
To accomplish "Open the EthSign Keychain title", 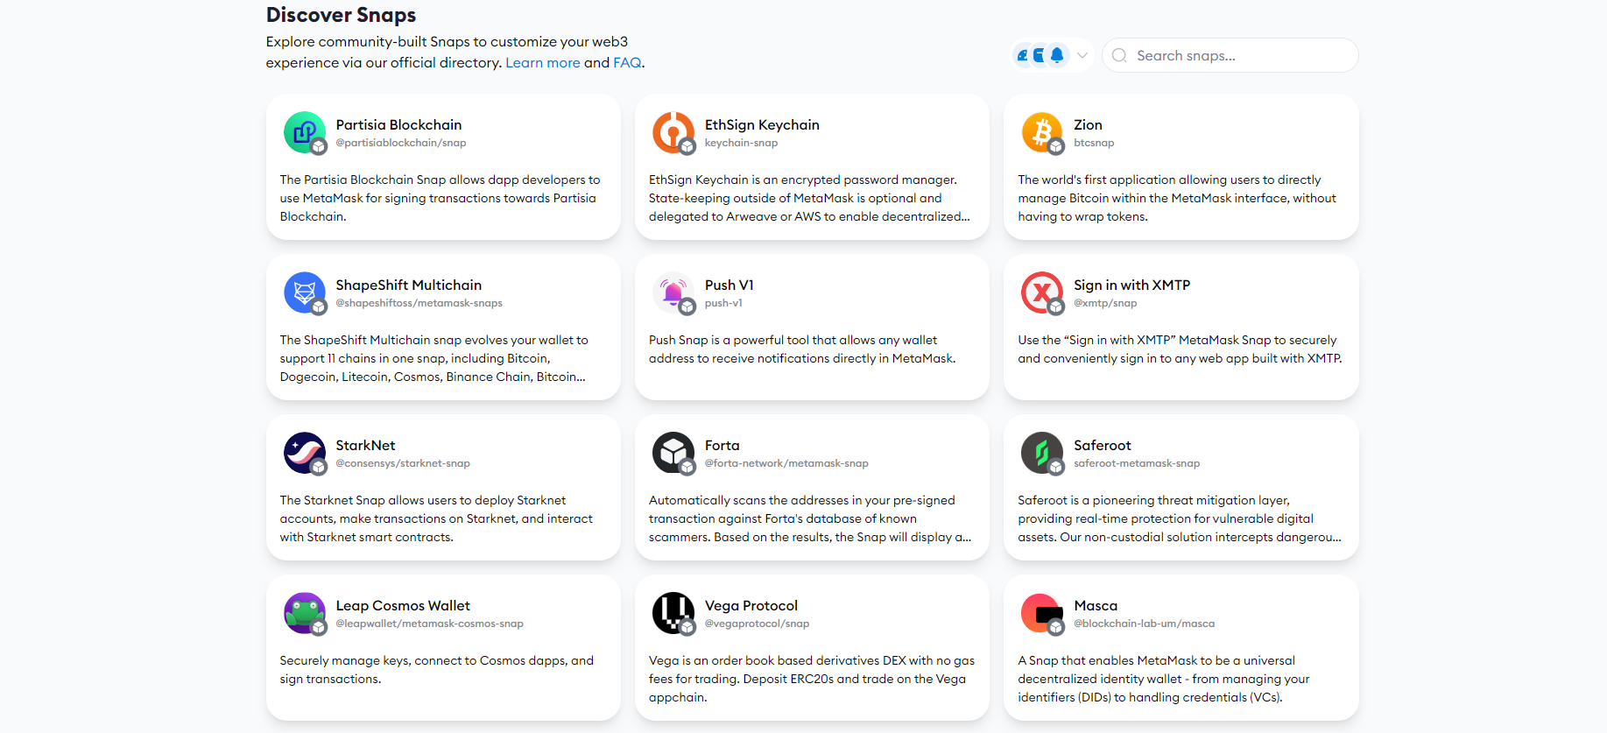I will click(x=762, y=124).
